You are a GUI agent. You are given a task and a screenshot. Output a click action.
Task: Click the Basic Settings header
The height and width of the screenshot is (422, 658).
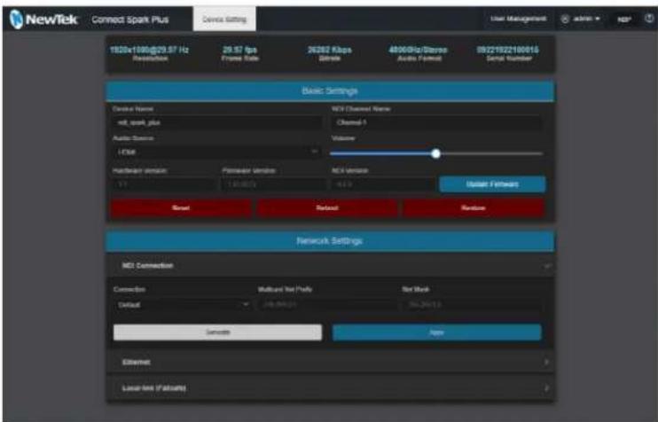coord(330,91)
